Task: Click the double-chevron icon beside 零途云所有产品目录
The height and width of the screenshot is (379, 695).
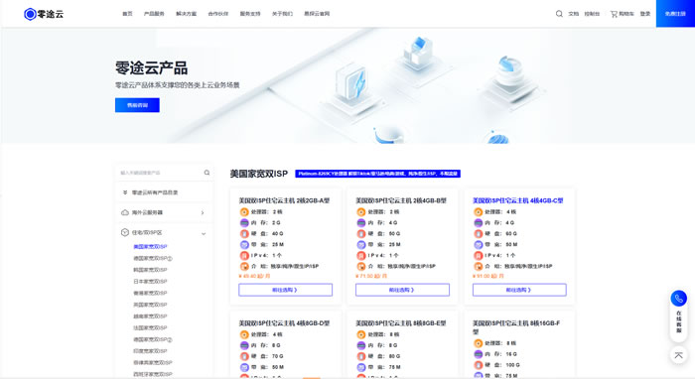Action: point(125,192)
